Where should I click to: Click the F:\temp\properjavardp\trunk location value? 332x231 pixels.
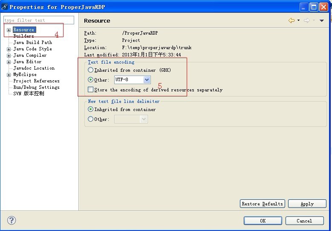(157, 47)
